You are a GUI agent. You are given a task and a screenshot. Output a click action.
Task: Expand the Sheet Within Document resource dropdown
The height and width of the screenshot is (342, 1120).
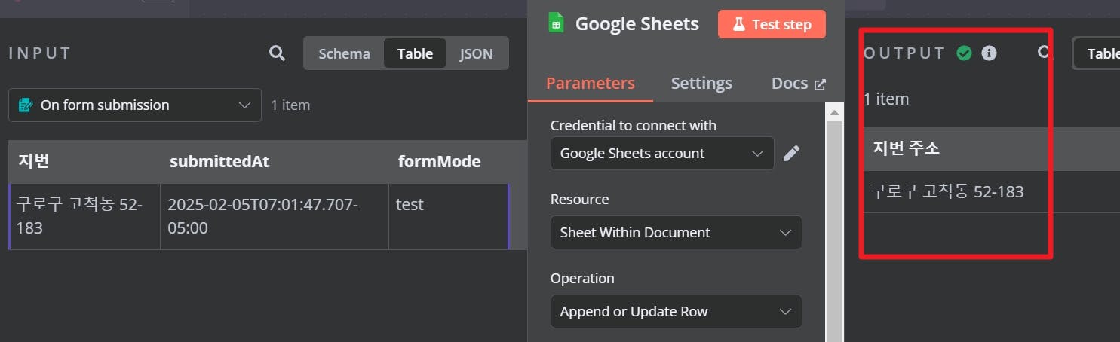(x=676, y=232)
